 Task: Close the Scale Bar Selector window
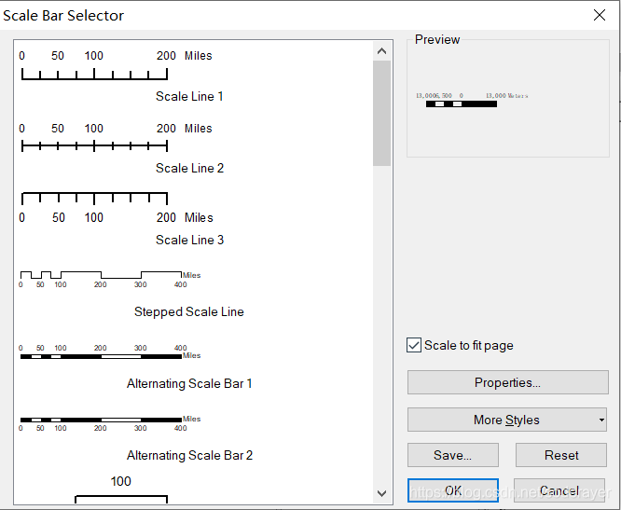(600, 15)
